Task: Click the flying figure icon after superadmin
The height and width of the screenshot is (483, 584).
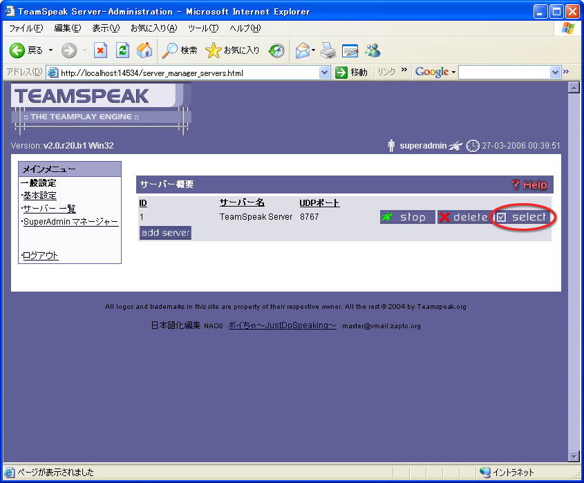Action: [x=455, y=146]
